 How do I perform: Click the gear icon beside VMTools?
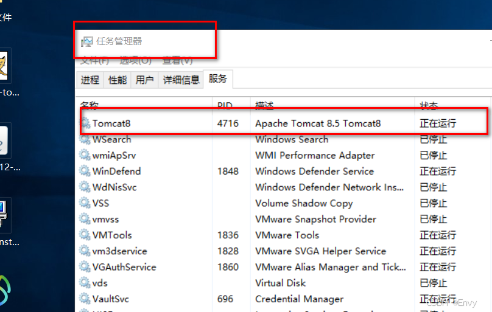(85, 235)
